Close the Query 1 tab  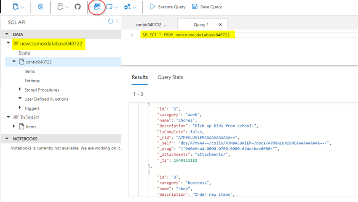[220, 25]
